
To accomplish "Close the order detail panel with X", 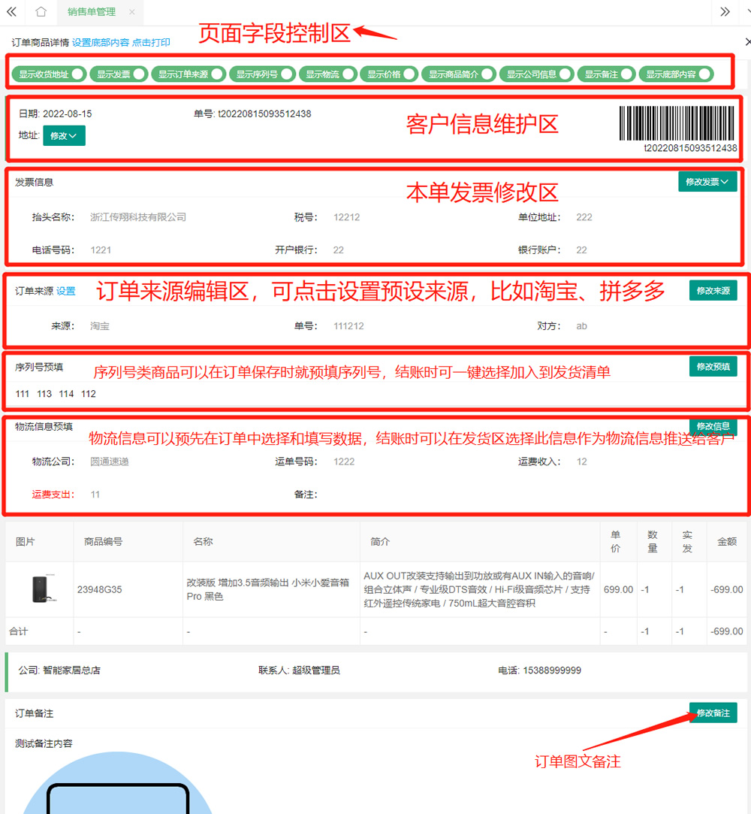I will [x=747, y=41].
